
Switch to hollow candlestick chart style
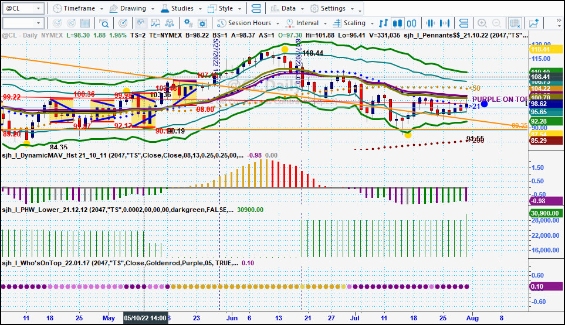point(411,23)
